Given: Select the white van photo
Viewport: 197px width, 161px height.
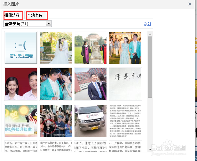Looking at the screenshot, I should pyautogui.click(x=91, y=121).
